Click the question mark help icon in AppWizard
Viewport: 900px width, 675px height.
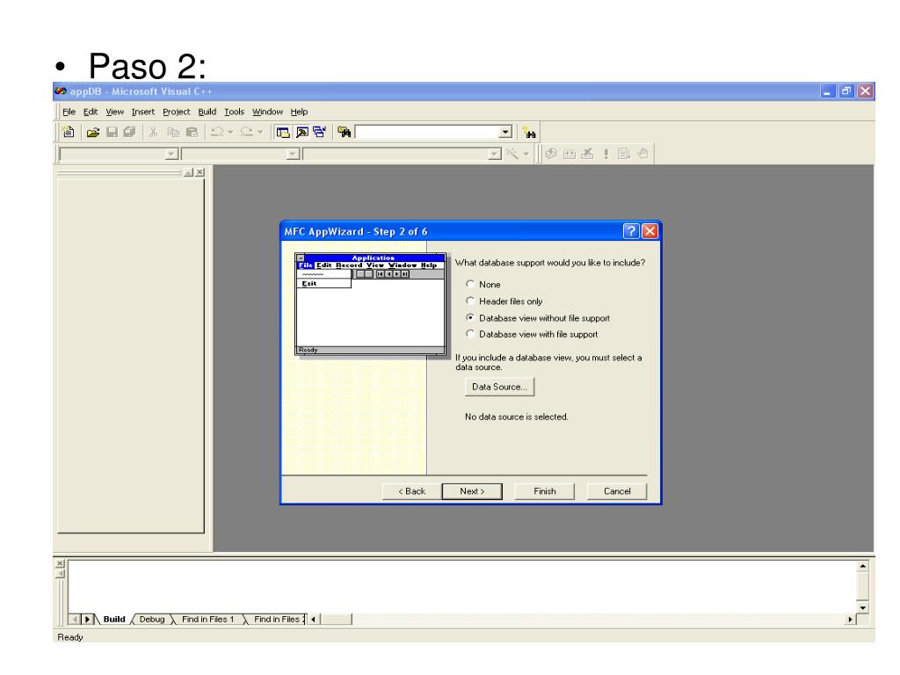click(x=631, y=231)
